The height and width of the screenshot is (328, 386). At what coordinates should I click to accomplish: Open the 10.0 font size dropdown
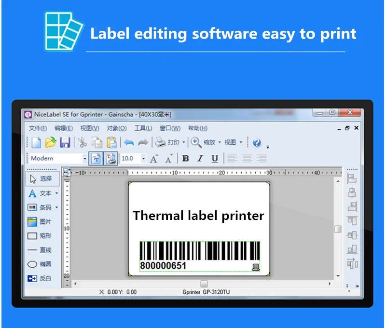tap(143, 159)
